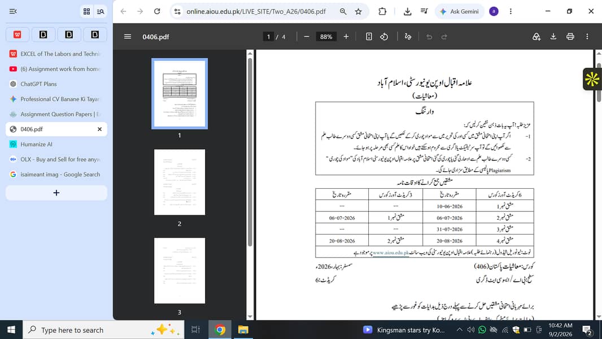This screenshot has height=339, width=602.
Task: Open Wi-Fi network tray icon
Action: 505,330
